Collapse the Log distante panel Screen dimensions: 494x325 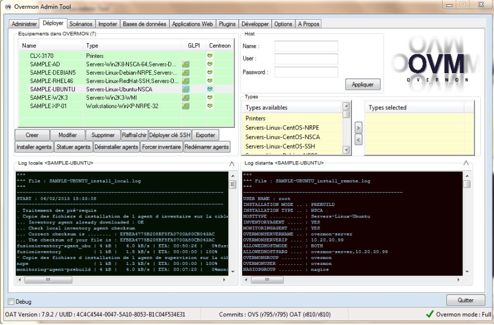tap(466, 163)
